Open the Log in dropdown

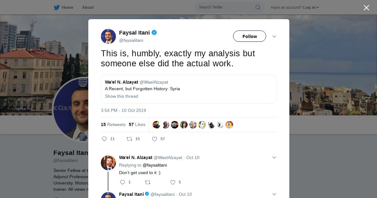[311, 8]
